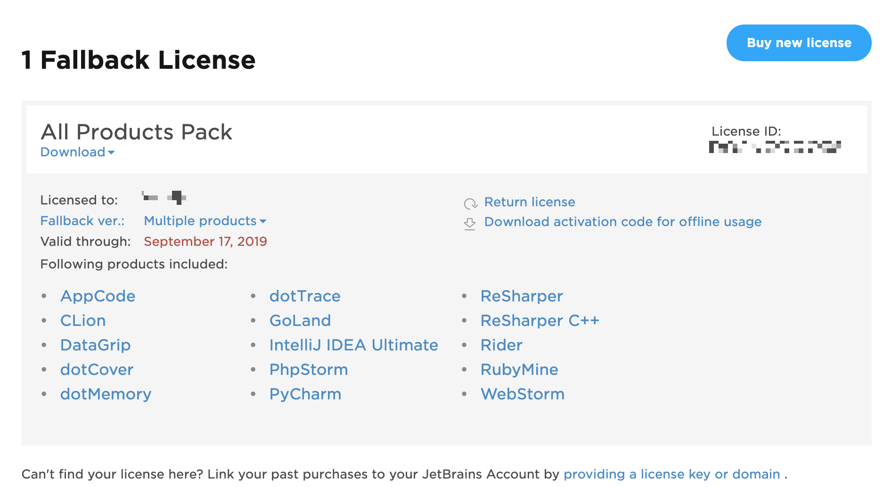Viewport: 883px width, 487px height.
Task: Open the Rider product link
Action: (501, 345)
